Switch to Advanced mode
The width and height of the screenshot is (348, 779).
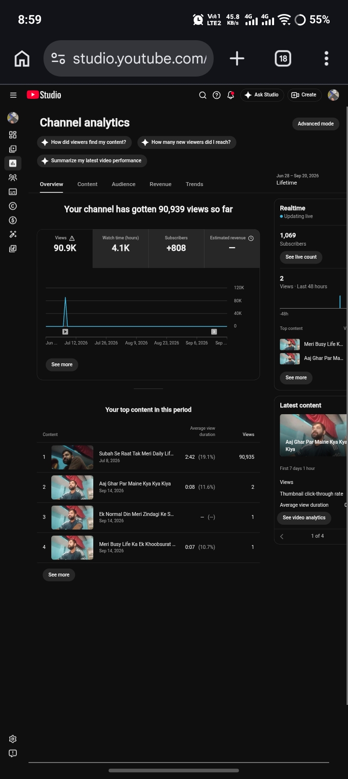click(316, 124)
